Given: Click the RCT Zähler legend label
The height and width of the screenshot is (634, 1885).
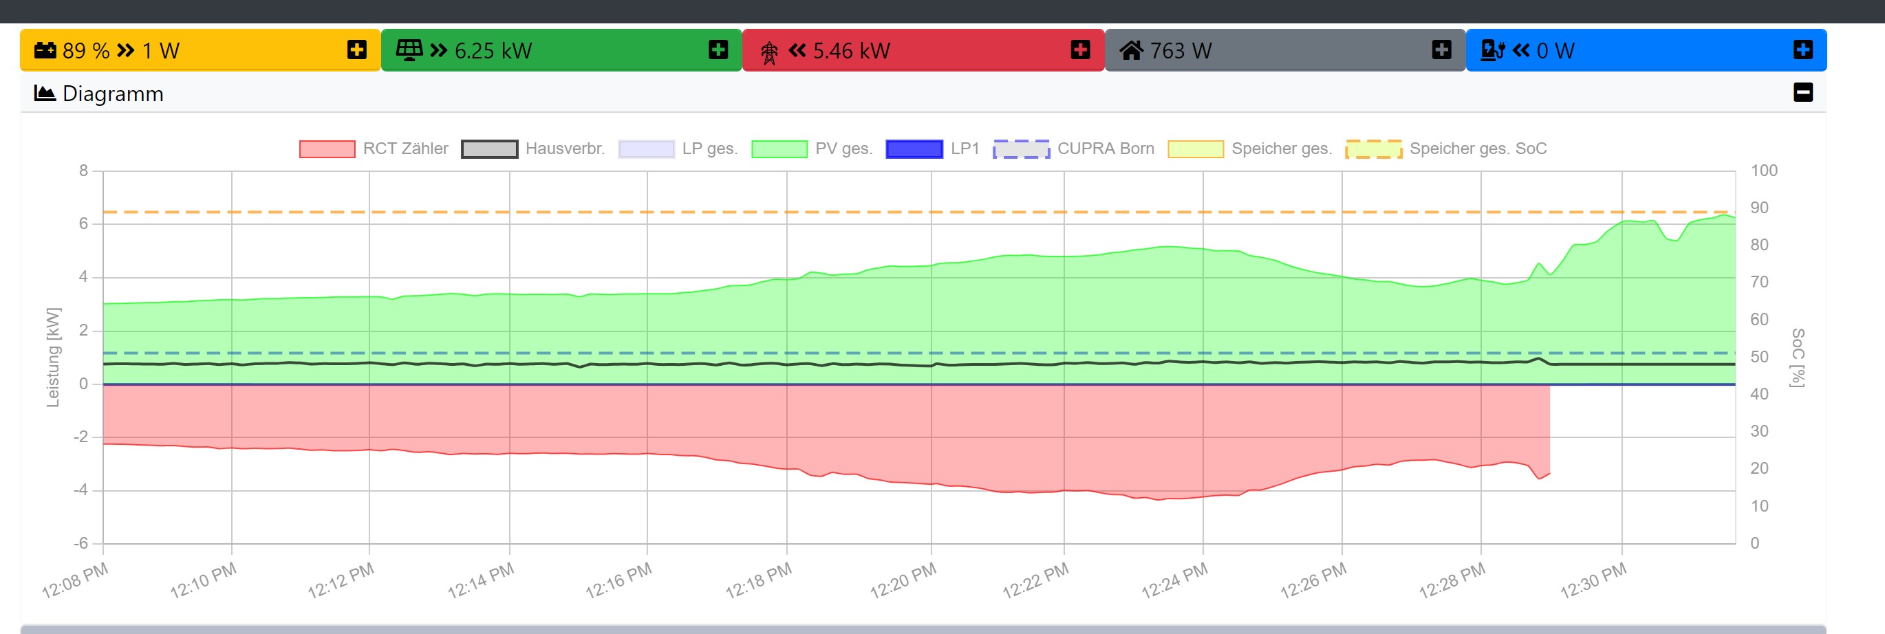Looking at the screenshot, I should point(405,149).
